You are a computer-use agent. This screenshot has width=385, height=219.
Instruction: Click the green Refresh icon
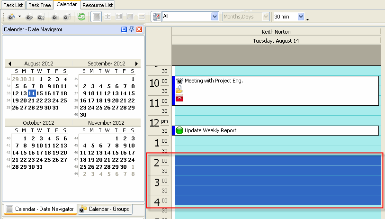tap(82, 17)
